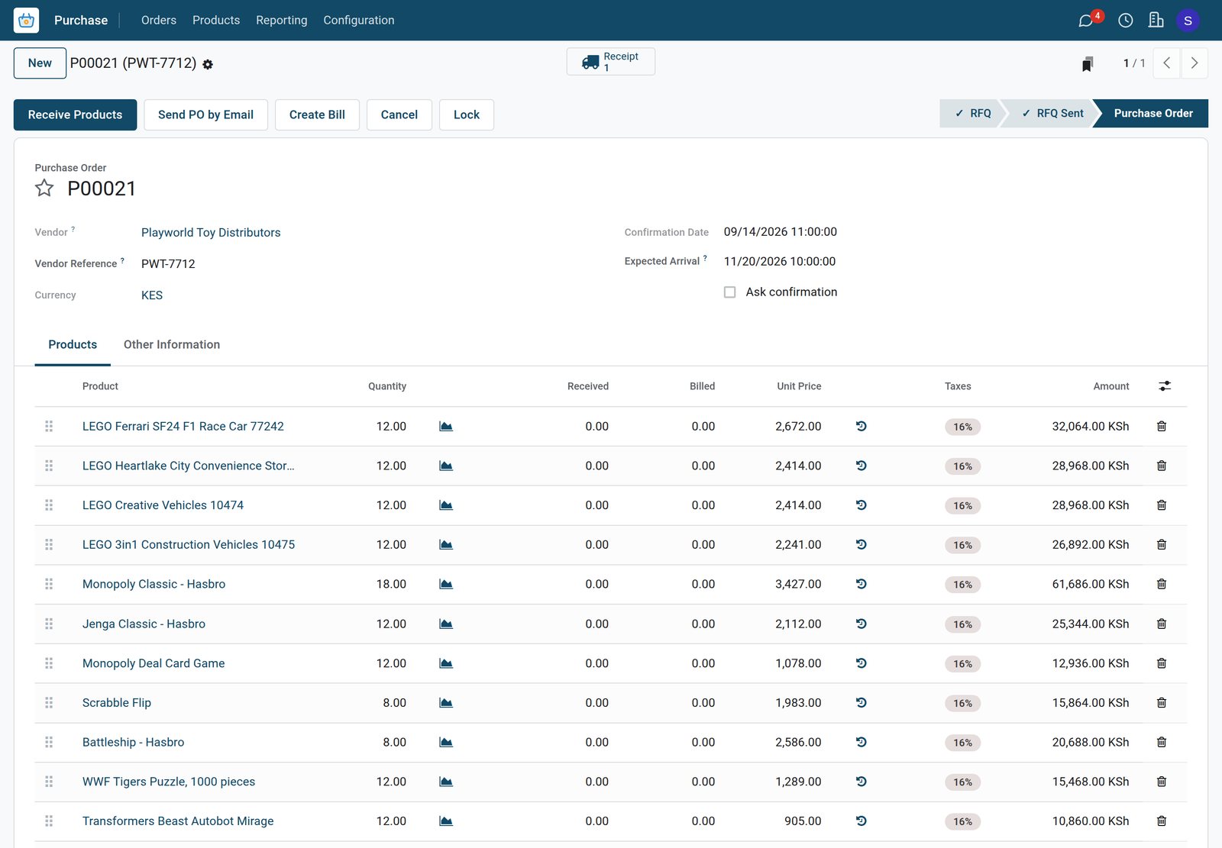This screenshot has height=848, width=1222.
Task: Open the KES currency link
Action: pos(152,295)
